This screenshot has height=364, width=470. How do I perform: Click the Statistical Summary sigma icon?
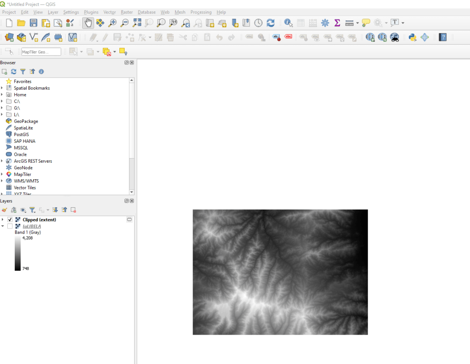[337, 23]
